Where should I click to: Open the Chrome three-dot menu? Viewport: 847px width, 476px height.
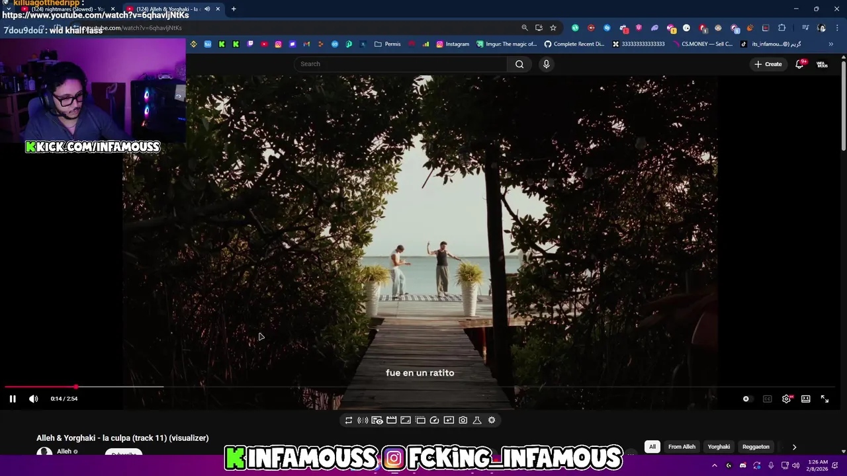836,28
